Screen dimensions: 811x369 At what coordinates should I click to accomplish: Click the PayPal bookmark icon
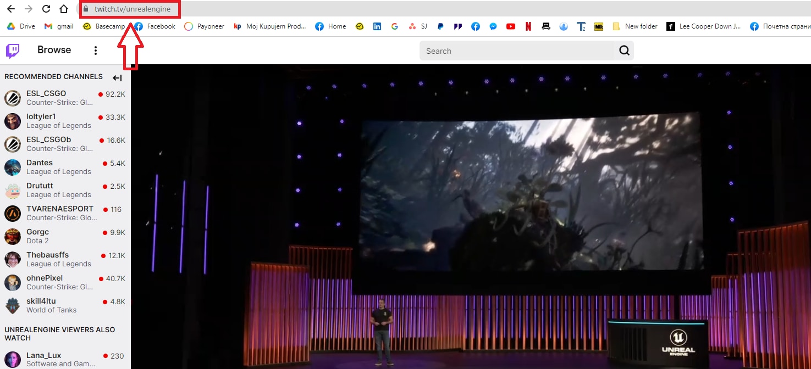(x=441, y=26)
